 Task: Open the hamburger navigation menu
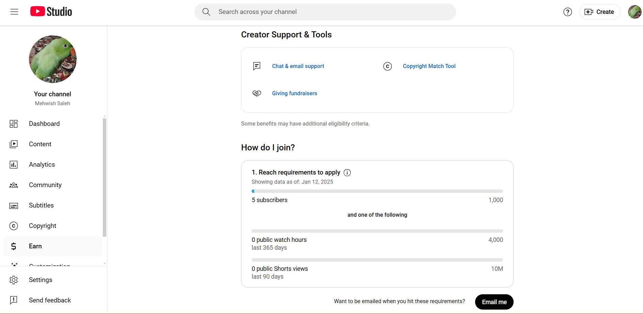click(14, 12)
